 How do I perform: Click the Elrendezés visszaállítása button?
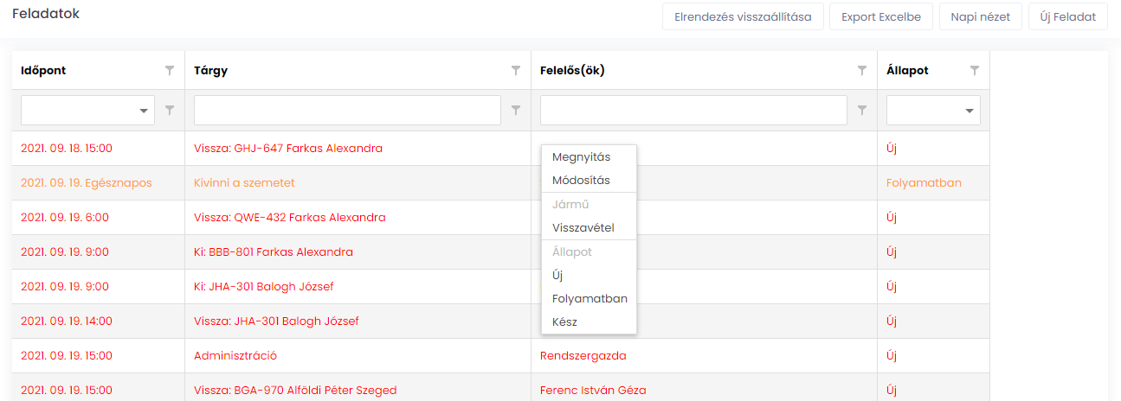point(743,16)
